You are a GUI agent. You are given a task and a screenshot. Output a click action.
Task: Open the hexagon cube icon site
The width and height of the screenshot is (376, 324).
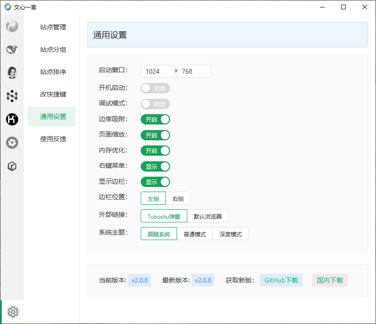pos(12,166)
